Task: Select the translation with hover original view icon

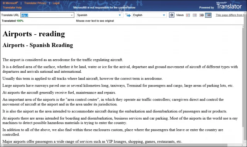Action: (208, 15)
